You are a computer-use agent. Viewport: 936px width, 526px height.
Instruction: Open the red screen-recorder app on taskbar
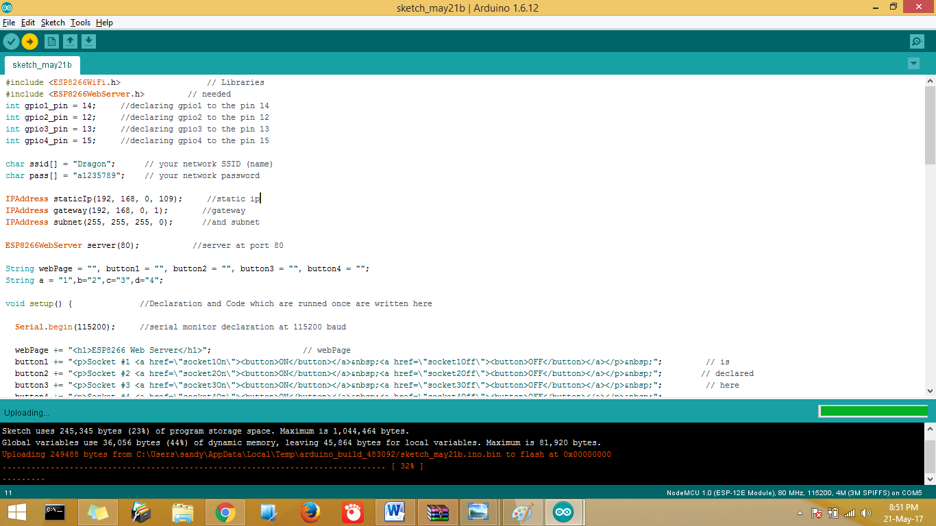pyautogui.click(x=353, y=512)
